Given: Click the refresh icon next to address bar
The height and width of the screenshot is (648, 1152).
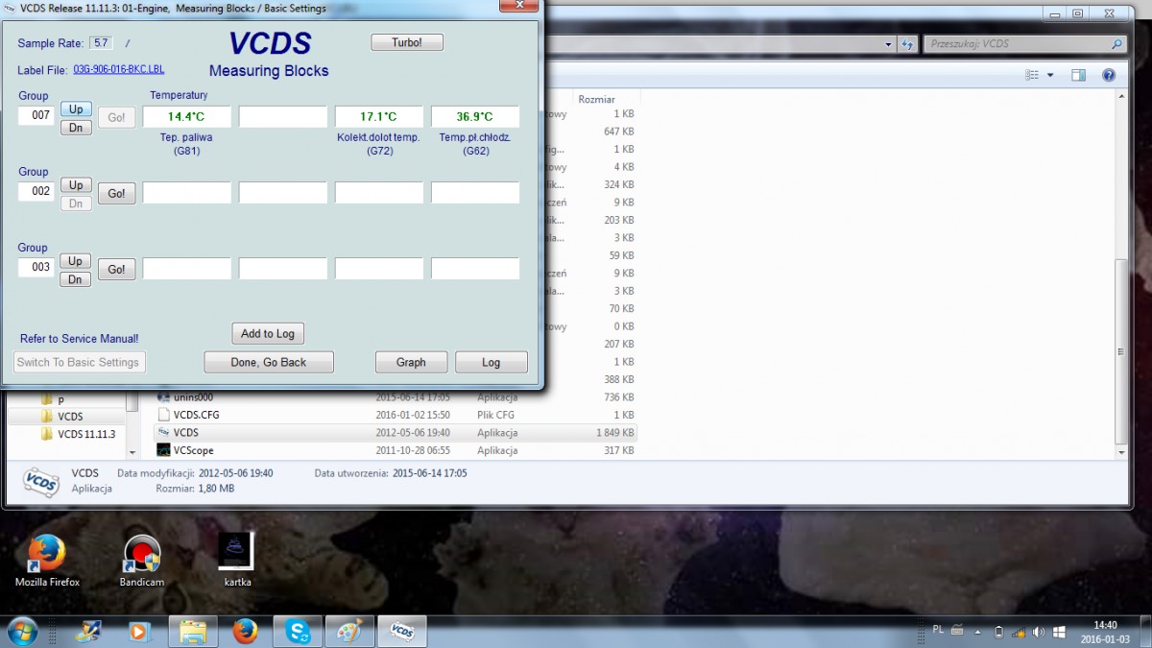Looking at the screenshot, I should click(907, 44).
